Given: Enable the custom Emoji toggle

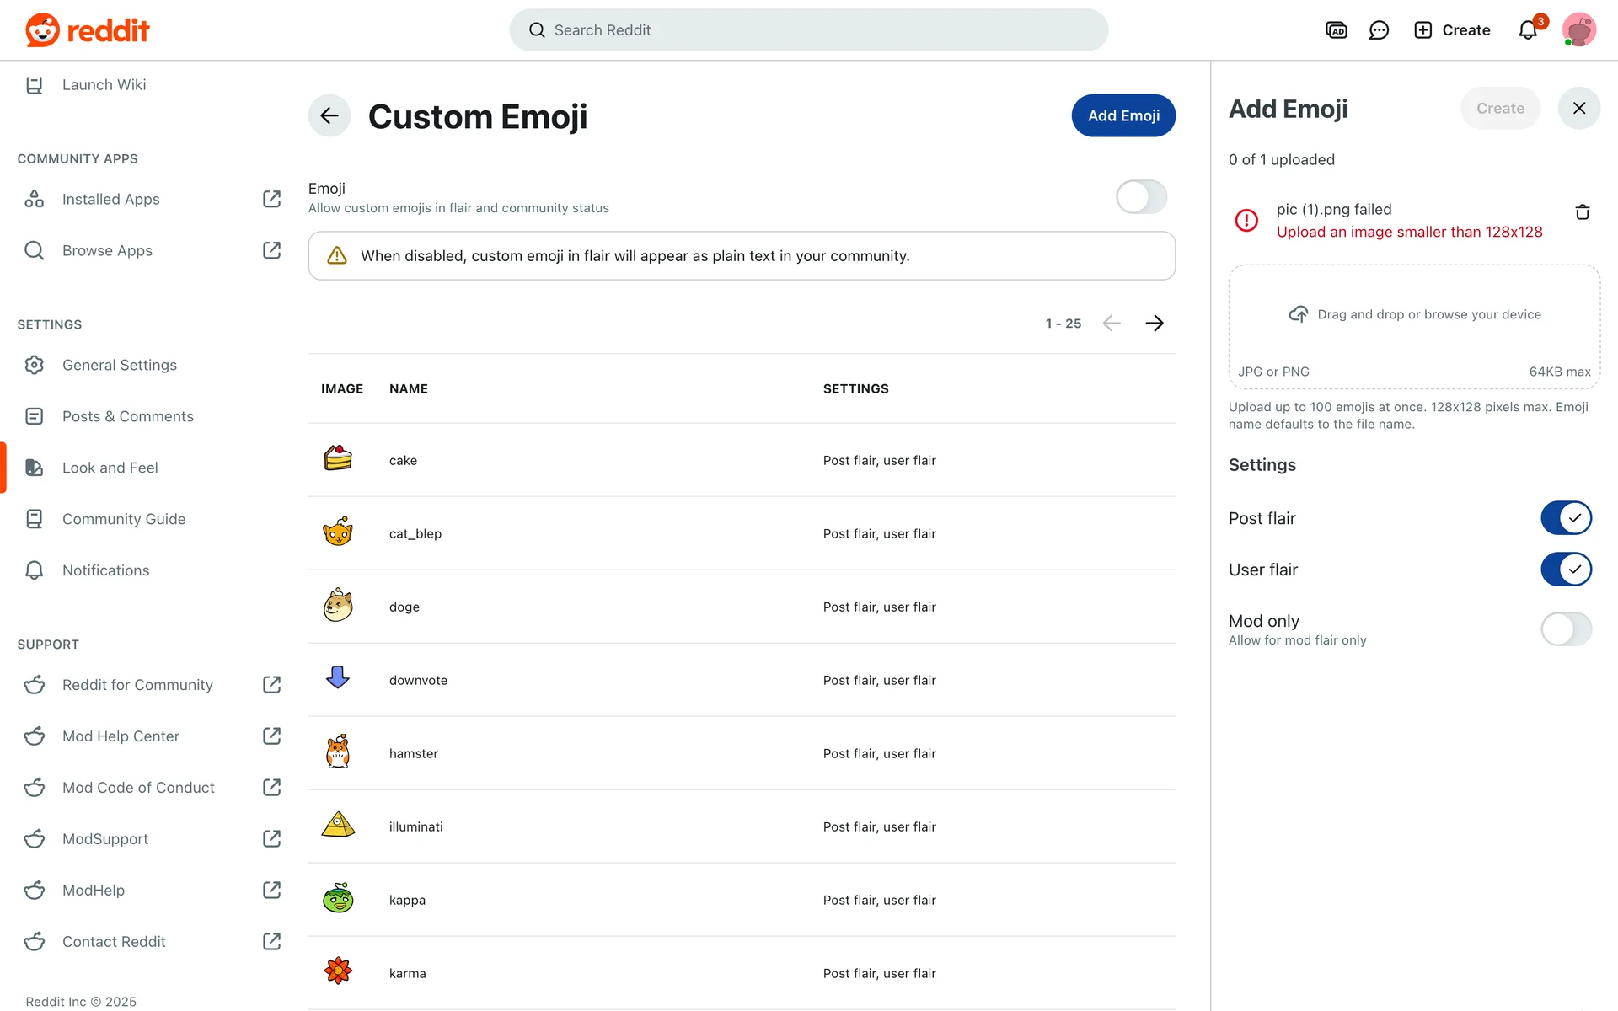Looking at the screenshot, I should click(1141, 197).
